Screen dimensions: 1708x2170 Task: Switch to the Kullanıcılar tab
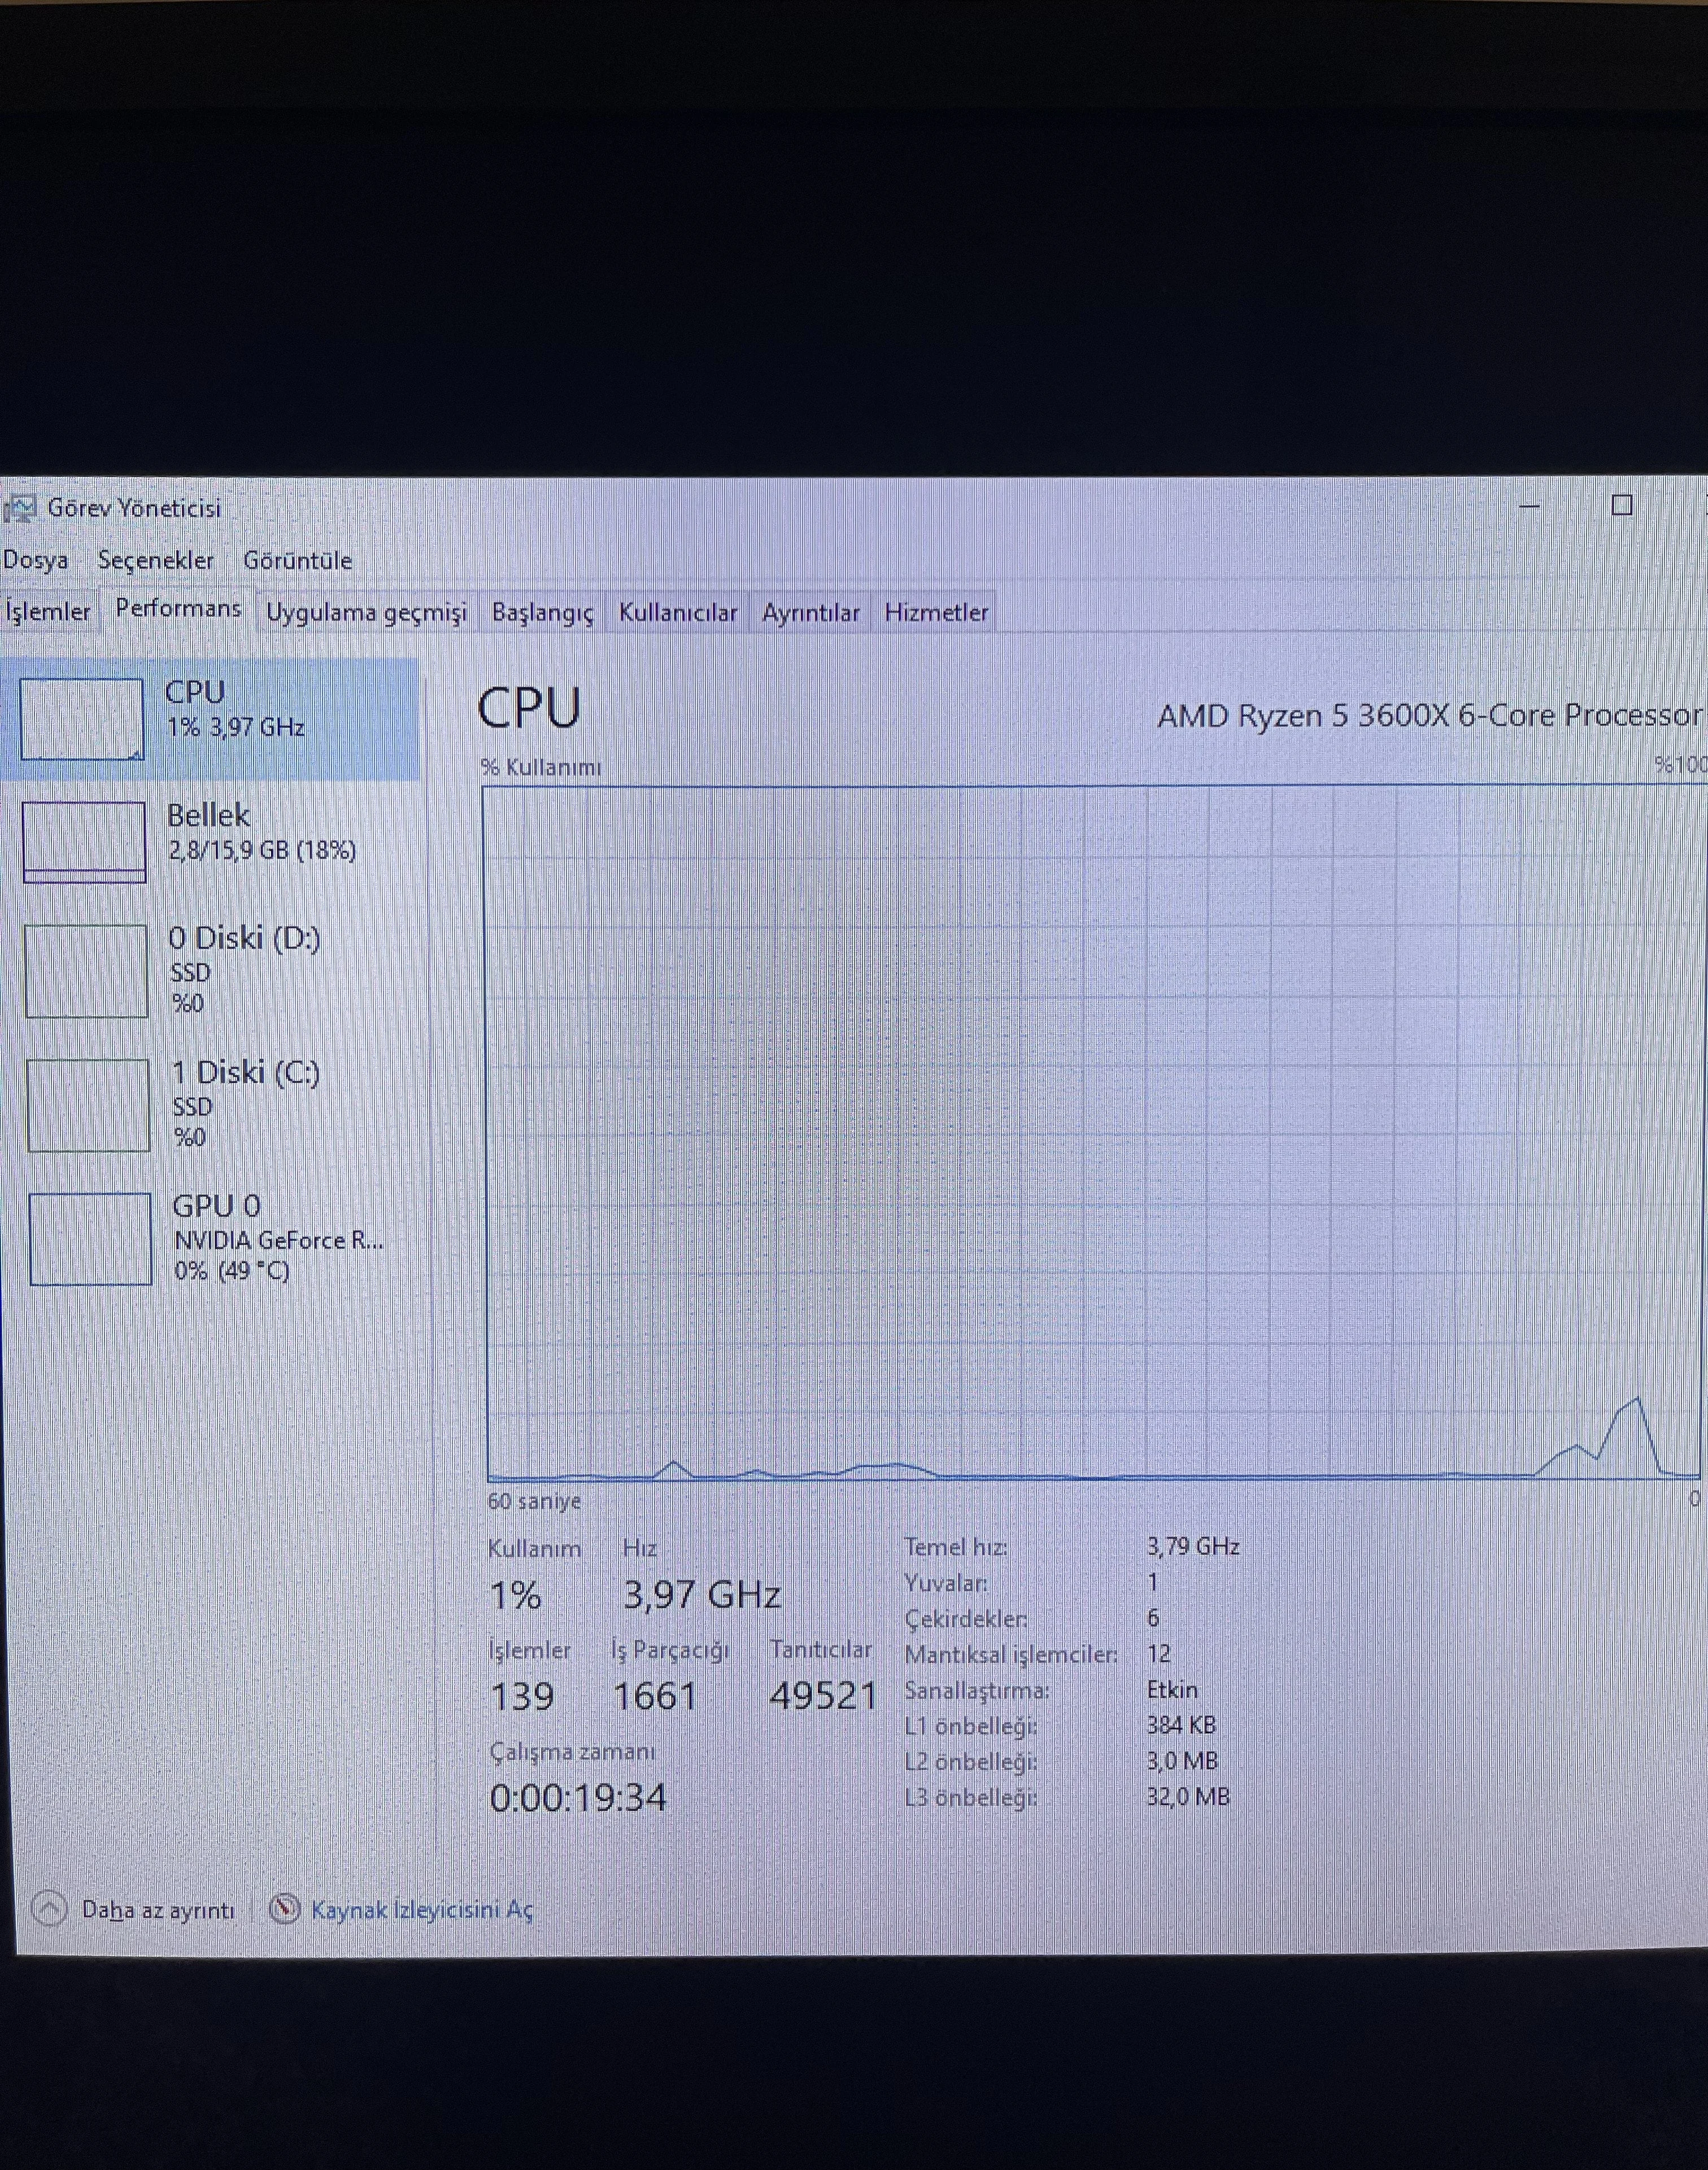(677, 612)
